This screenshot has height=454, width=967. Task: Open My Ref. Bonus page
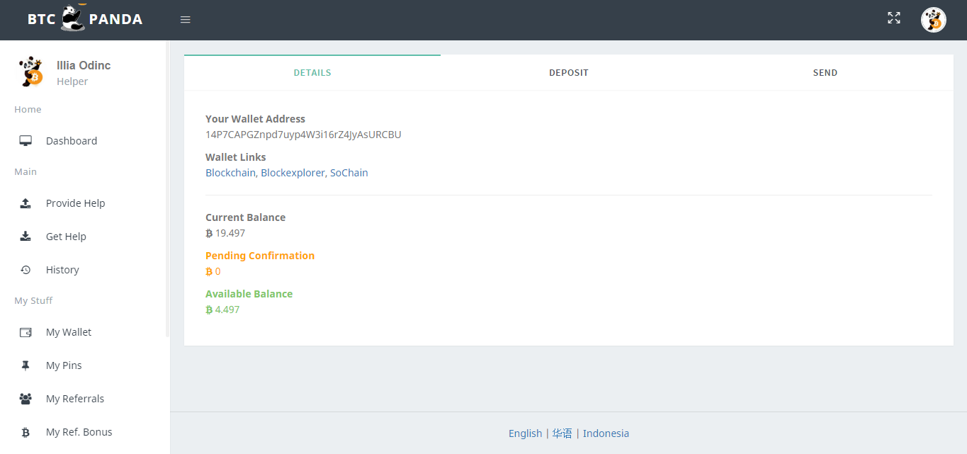tap(79, 432)
